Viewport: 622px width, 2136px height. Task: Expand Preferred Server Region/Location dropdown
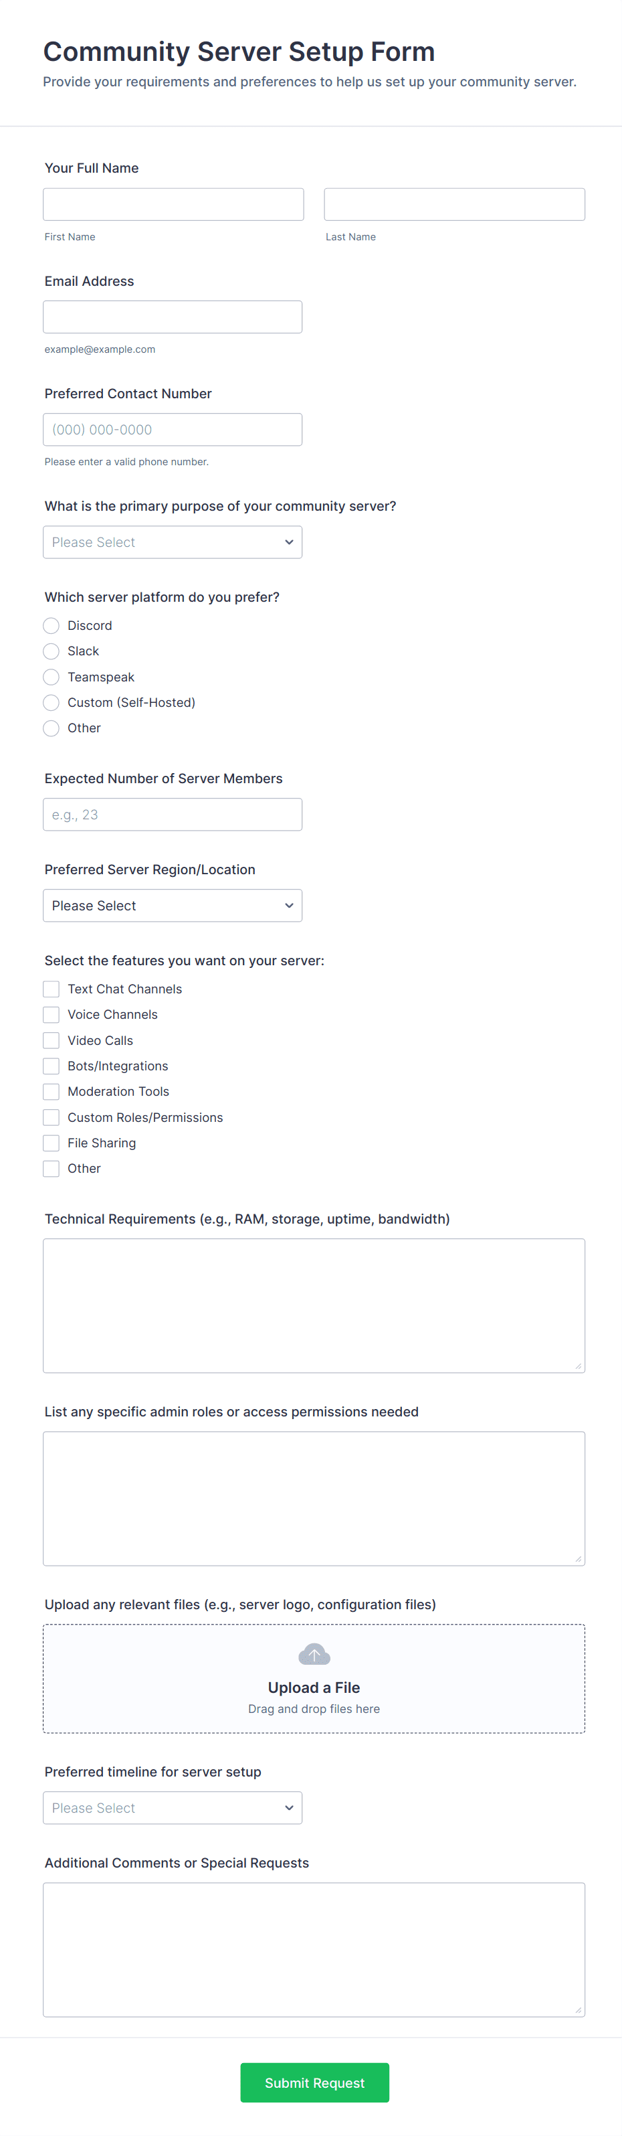173,906
